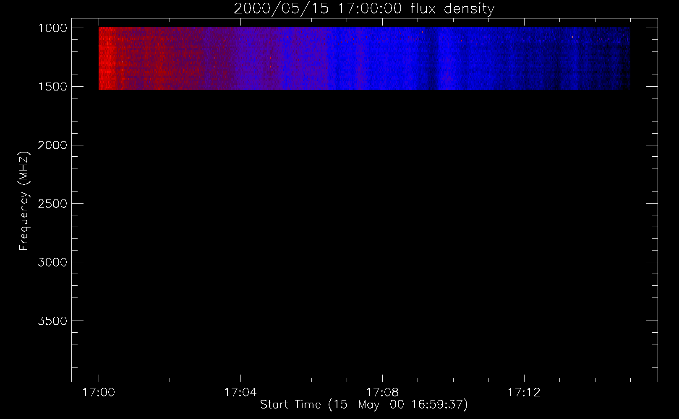Screen dimensions: 679x419
Task: Click the 17:04 time tick label
Action: pyautogui.click(x=240, y=393)
